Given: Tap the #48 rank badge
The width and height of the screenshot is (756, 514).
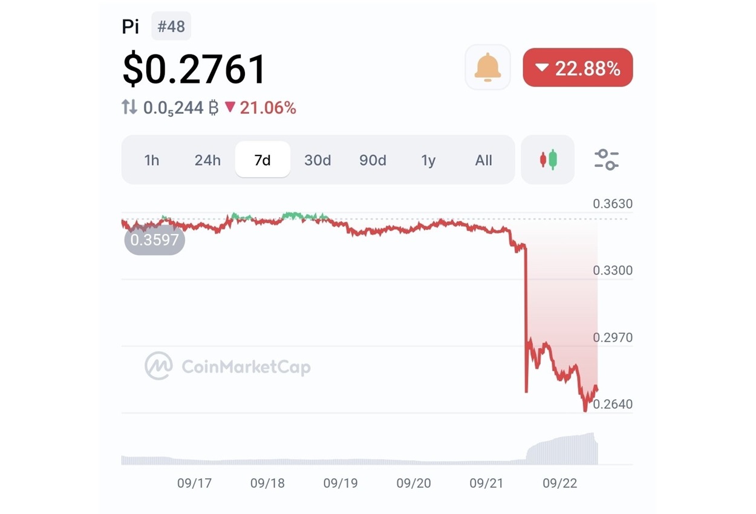Looking at the screenshot, I should click(171, 27).
